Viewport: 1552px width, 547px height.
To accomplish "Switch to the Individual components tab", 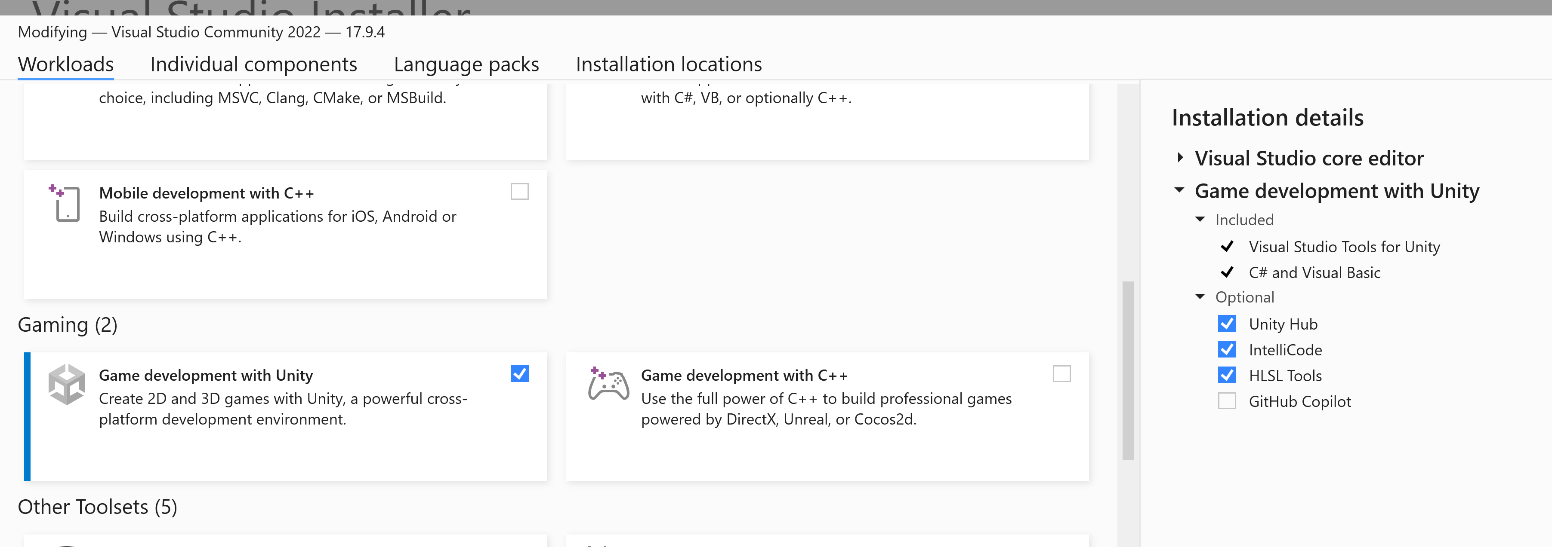I will (253, 64).
